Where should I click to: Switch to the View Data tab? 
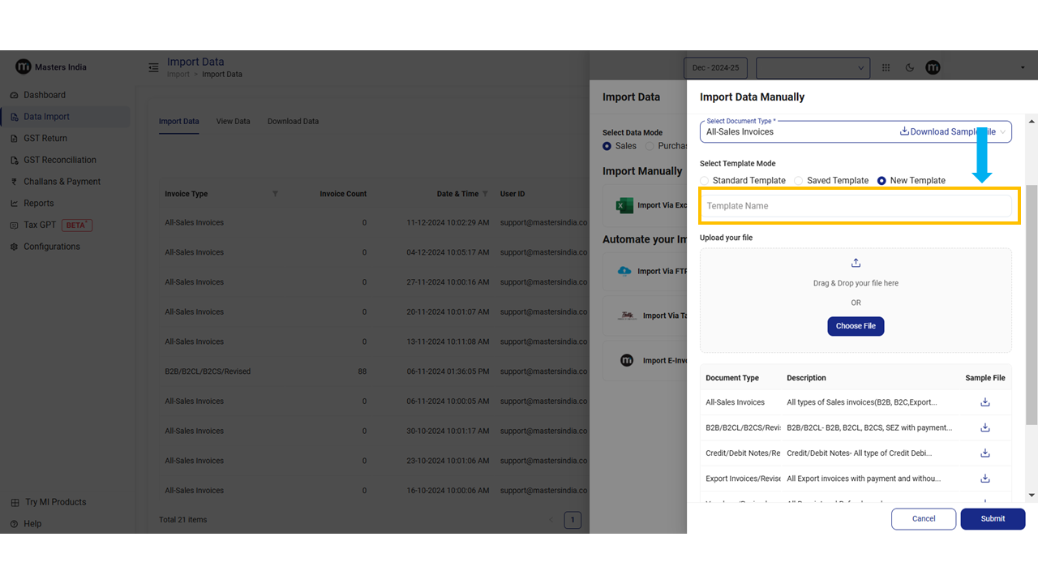point(233,122)
